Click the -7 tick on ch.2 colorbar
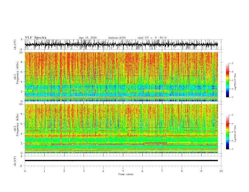The height and width of the screenshot is (192, 249). [x=232, y=149]
